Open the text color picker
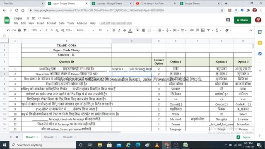 point(130,30)
